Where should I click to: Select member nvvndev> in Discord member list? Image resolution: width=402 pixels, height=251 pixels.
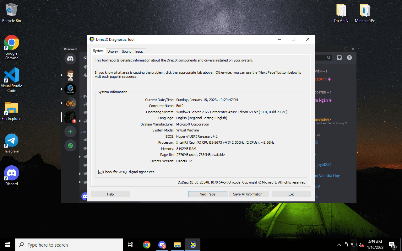pyautogui.click(x=323, y=120)
